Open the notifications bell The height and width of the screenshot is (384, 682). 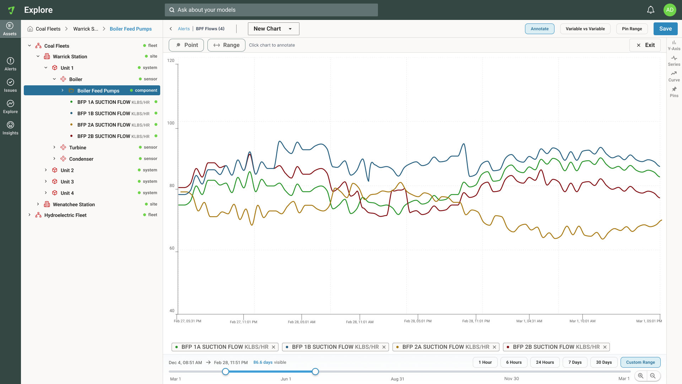pyautogui.click(x=650, y=10)
